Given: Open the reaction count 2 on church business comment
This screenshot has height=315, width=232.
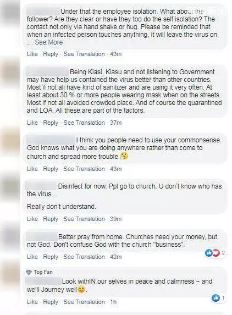Looking at the screenshot, I should point(223,253).
